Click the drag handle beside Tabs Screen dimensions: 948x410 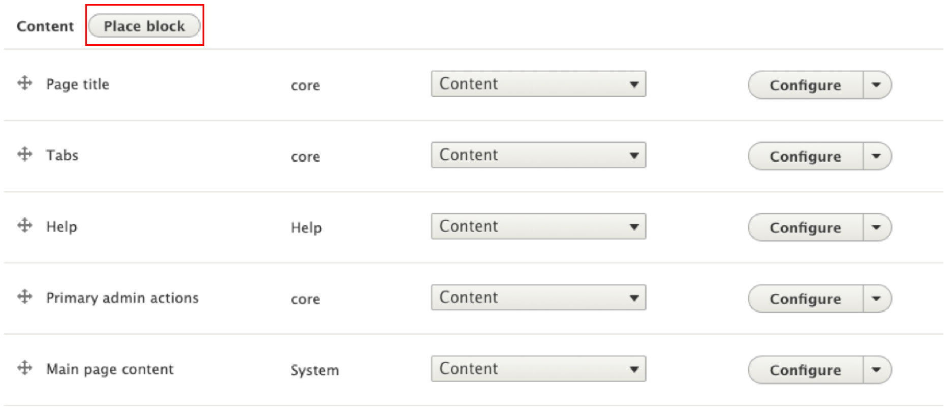[24, 154]
